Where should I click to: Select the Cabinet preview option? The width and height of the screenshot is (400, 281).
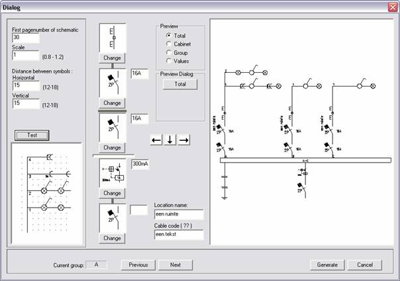pos(169,44)
